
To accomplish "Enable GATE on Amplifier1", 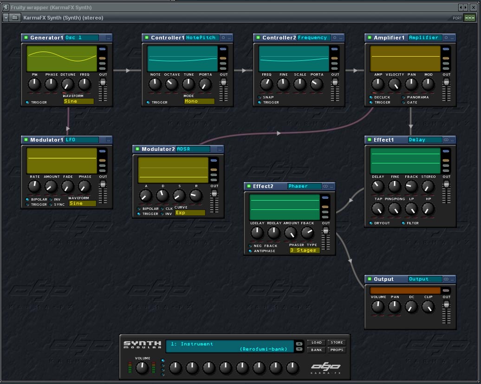I will 403,103.
